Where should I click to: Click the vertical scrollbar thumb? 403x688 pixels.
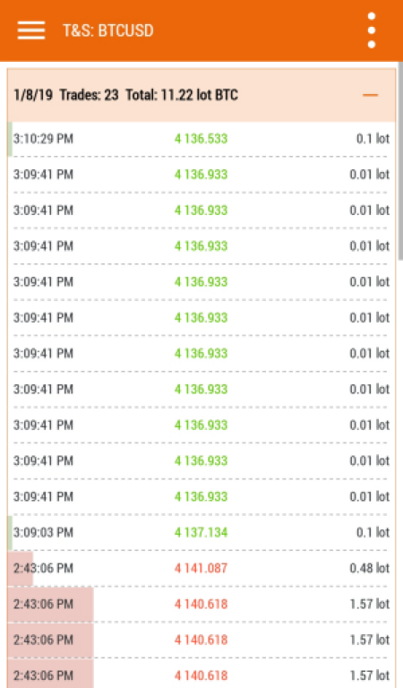click(x=400, y=161)
